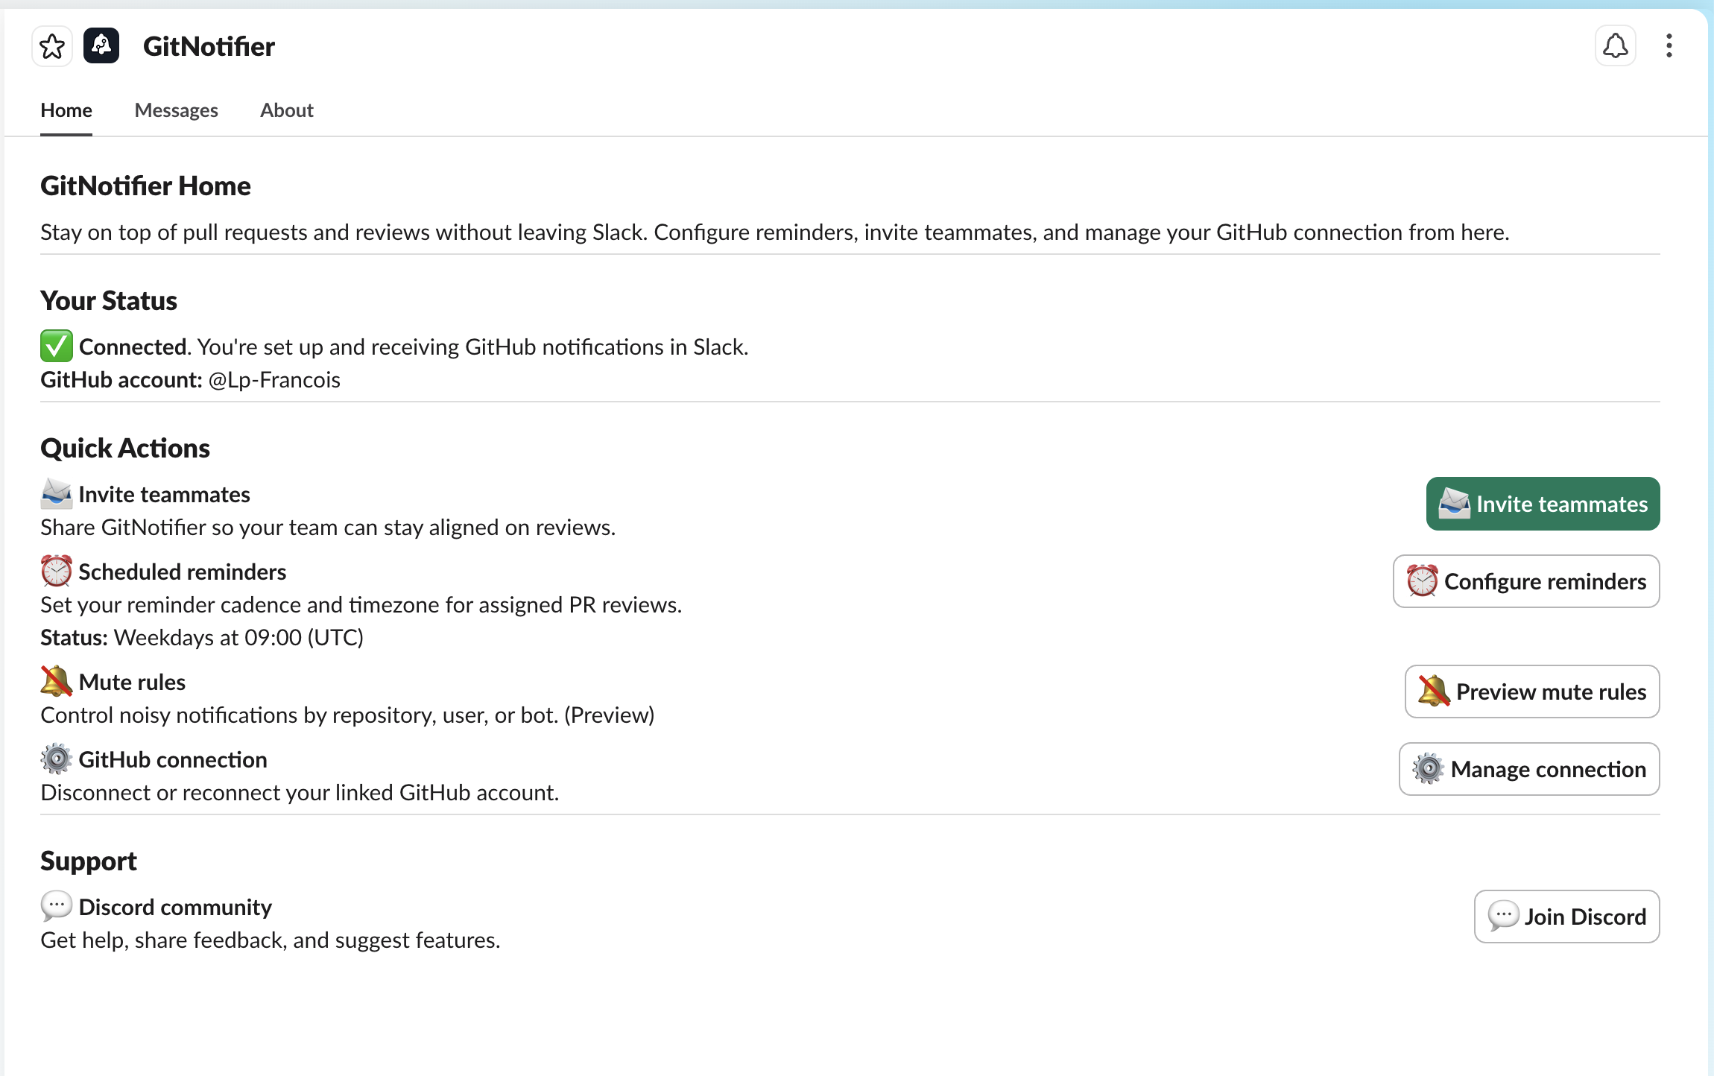Viewport: 1714px width, 1076px height.
Task: Click the green Connected checkmark icon
Action: 56,346
